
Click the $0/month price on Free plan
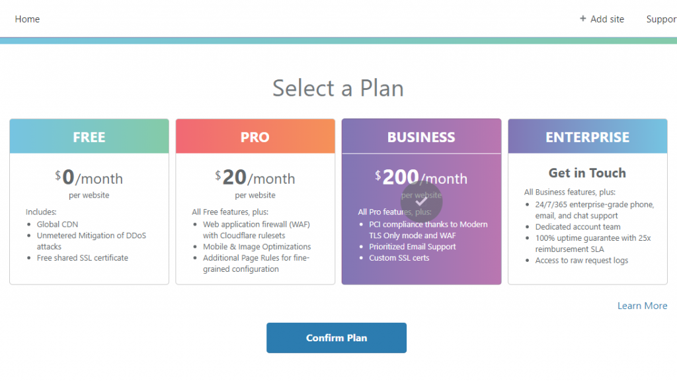point(89,177)
